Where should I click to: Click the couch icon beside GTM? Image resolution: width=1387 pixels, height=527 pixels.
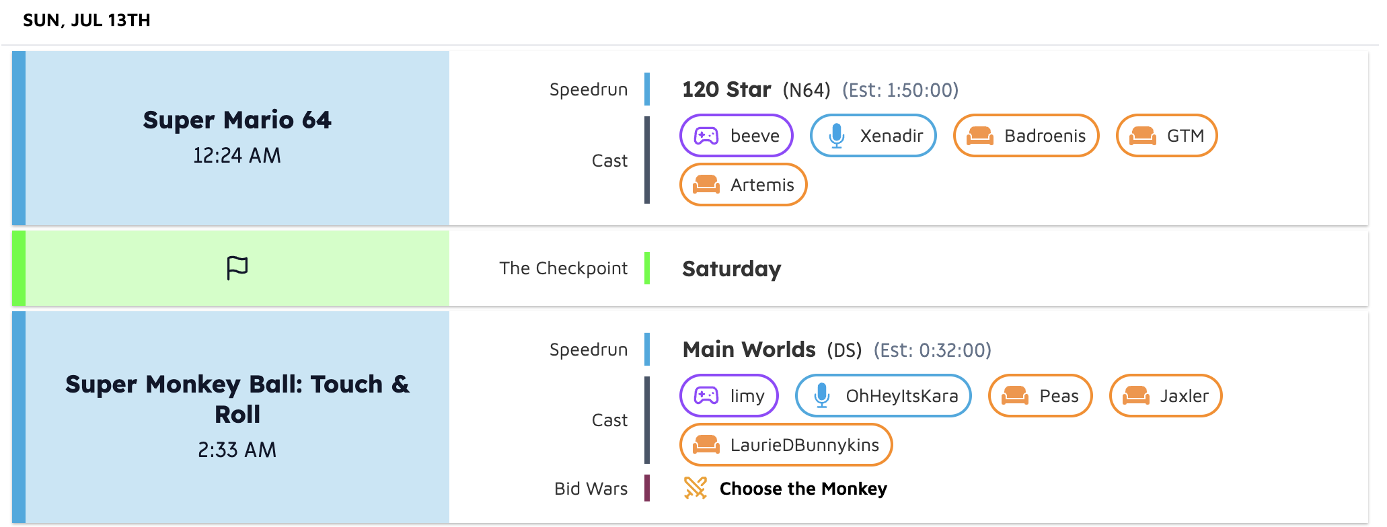point(1142,136)
